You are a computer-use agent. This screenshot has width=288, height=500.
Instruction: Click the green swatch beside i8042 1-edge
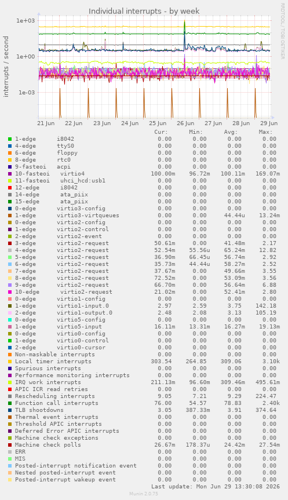(10, 139)
